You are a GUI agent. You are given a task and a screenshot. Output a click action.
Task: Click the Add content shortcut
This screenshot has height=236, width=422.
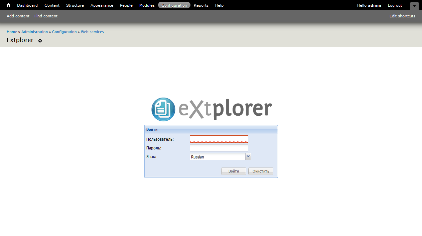[x=18, y=16]
